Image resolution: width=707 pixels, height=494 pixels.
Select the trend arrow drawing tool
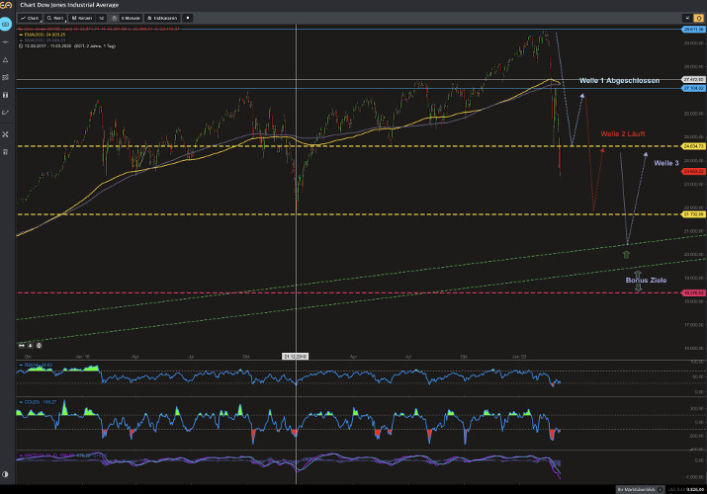[5, 113]
